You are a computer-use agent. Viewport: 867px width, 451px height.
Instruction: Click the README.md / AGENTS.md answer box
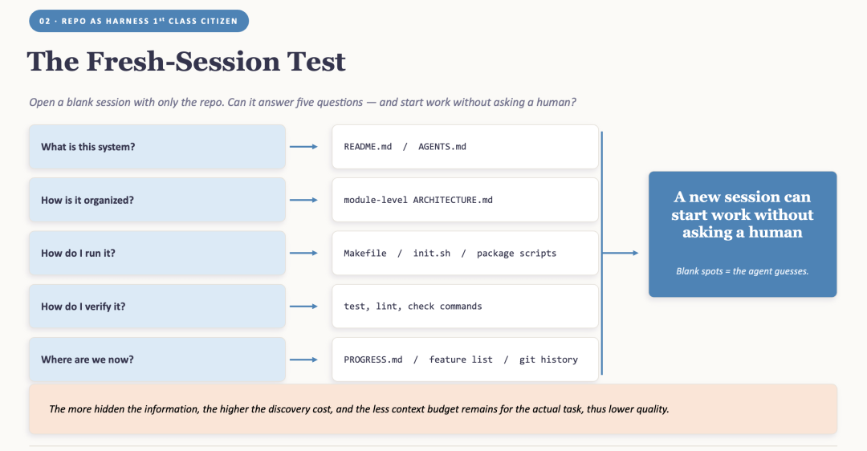point(465,147)
